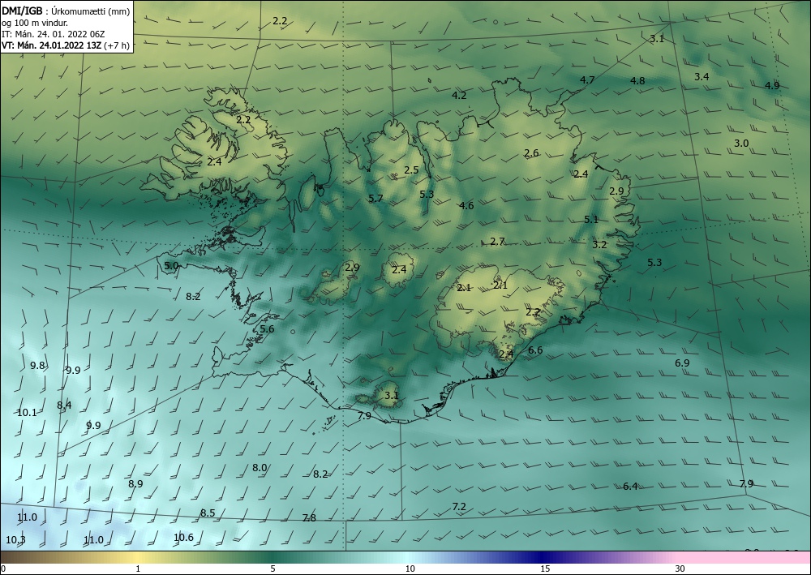Click the 4.7 value on the map
Screen dimensions: 811x575
587,79
